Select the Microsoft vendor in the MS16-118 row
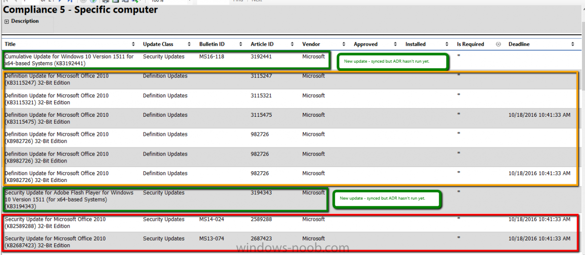Viewport: 585px width, 255px height. click(x=313, y=56)
